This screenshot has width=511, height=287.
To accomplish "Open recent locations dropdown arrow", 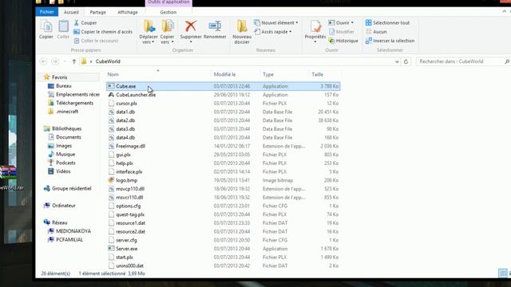I will coord(65,61).
